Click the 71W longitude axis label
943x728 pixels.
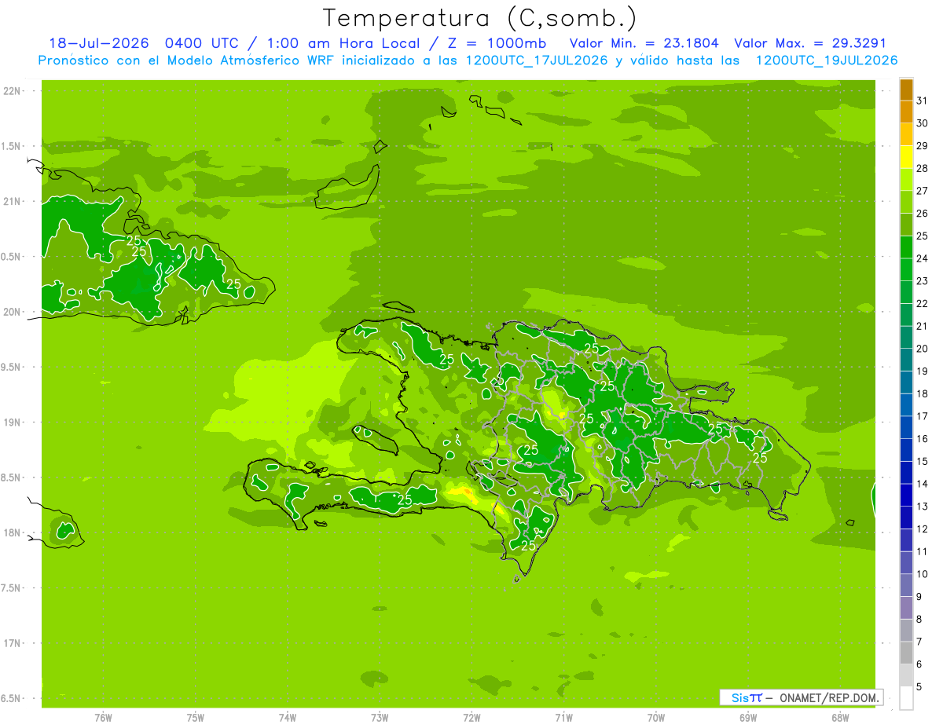tap(563, 717)
